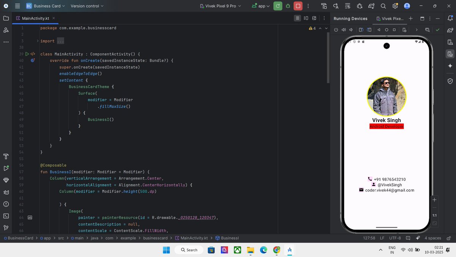Open Windows Start menu
Image resolution: width=456 pixels, height=257 pixels.
pyautogui.click(x=167, y=250)
